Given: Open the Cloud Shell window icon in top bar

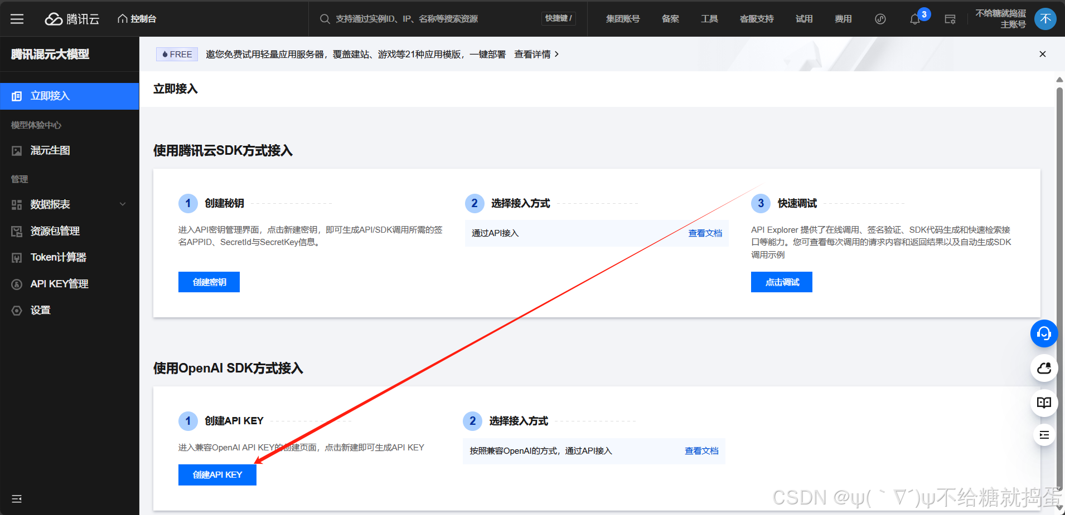Looking at the screenshot, I should pyautogui.click(x=950, y=19).
